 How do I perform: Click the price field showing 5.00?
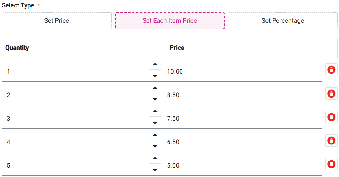click(x=241, y=165)
